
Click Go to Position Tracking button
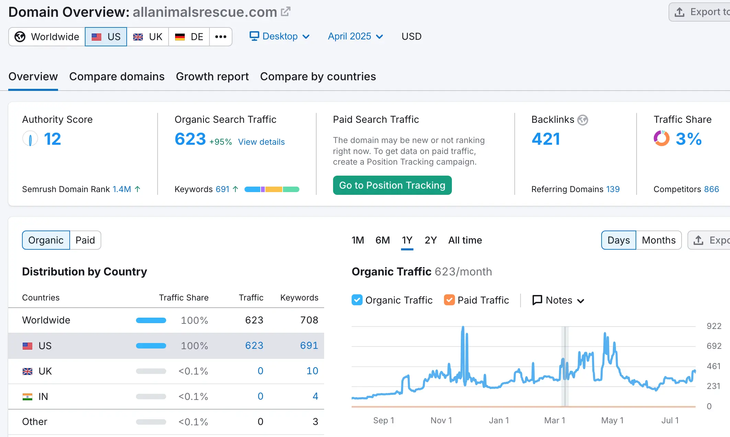[392, 185]
